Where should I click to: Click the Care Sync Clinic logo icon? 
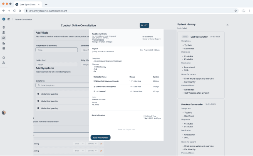[x=4, y=19]
